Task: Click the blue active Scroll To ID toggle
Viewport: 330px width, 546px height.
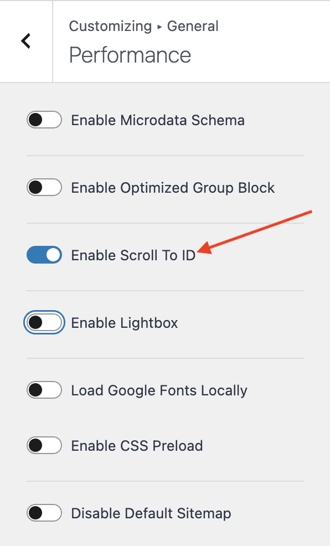Action: click(x=44, y=255)
